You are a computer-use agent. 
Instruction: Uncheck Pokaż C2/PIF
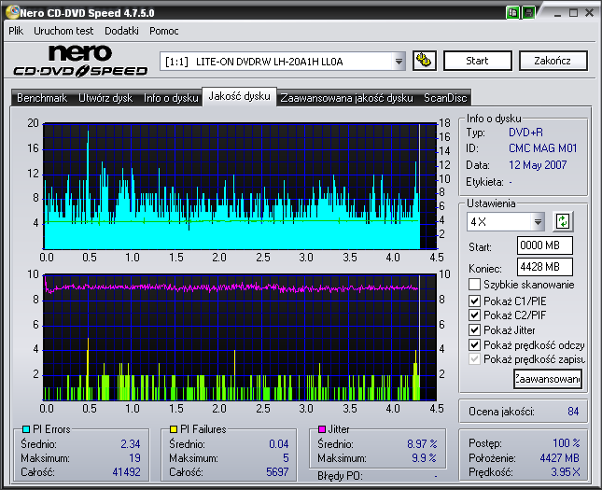click(x=474, y=315)
